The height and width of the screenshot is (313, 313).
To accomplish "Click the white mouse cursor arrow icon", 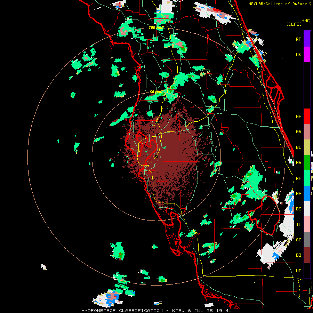I will pos(44,267).
